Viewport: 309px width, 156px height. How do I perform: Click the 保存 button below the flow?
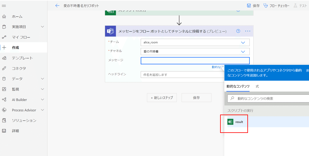click(196, 98)
